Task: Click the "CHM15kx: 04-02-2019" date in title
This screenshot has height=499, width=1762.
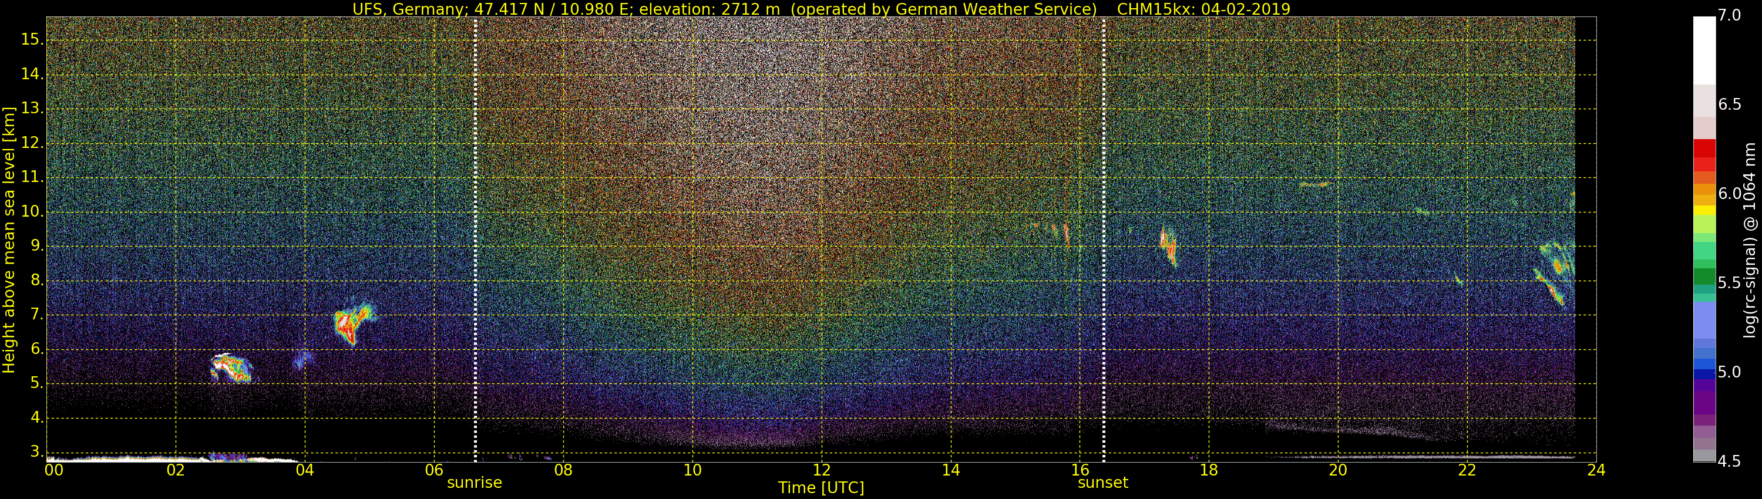Action: pos(1203,9)
